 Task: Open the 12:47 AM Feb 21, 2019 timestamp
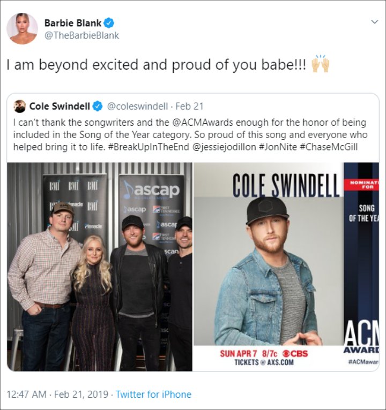57,394
